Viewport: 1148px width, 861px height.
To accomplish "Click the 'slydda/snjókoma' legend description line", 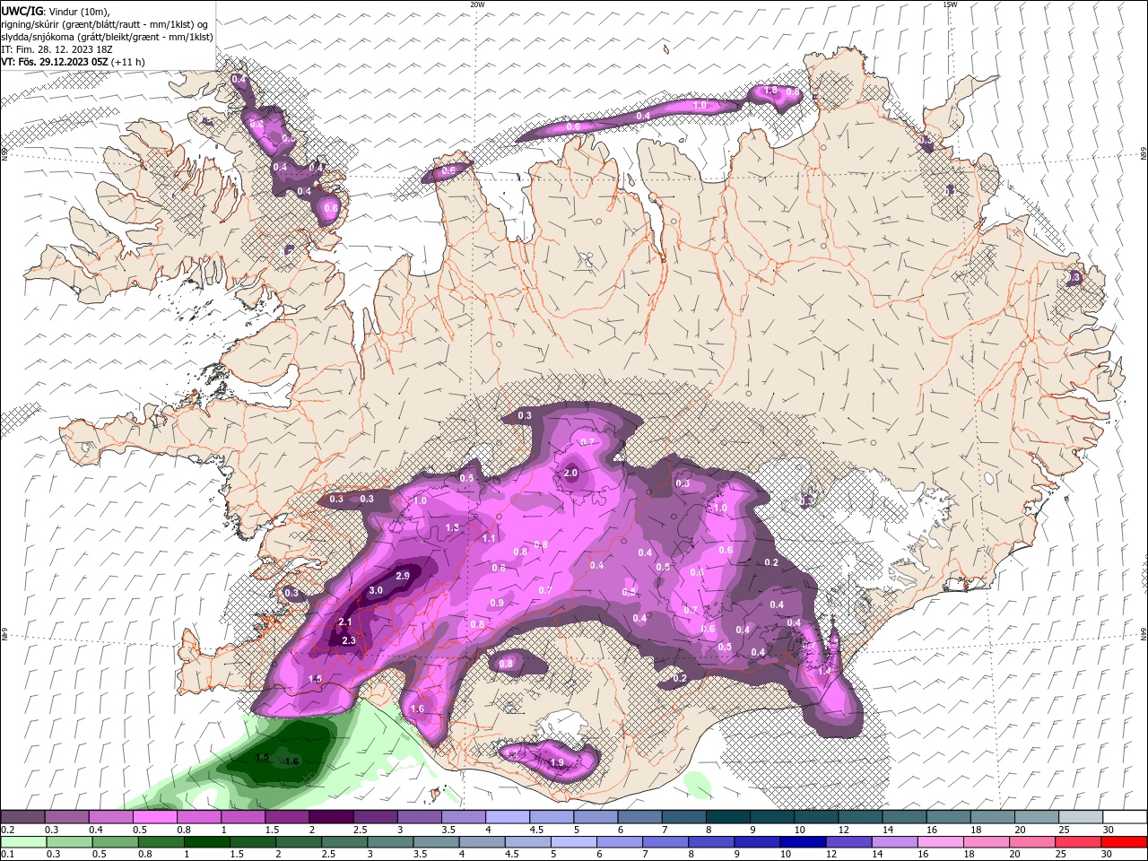I will pyautogui.click(x=108, y=37).
